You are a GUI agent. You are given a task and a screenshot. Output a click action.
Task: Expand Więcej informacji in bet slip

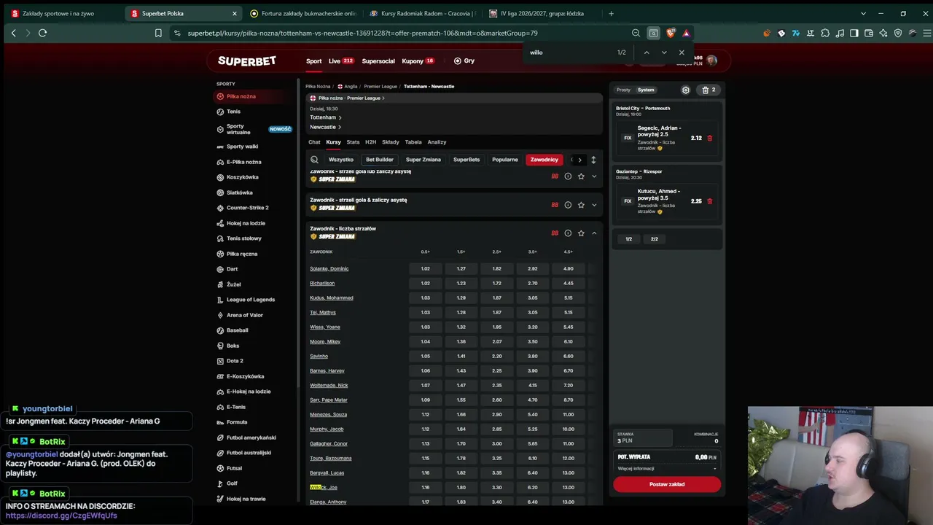point(667,469)
